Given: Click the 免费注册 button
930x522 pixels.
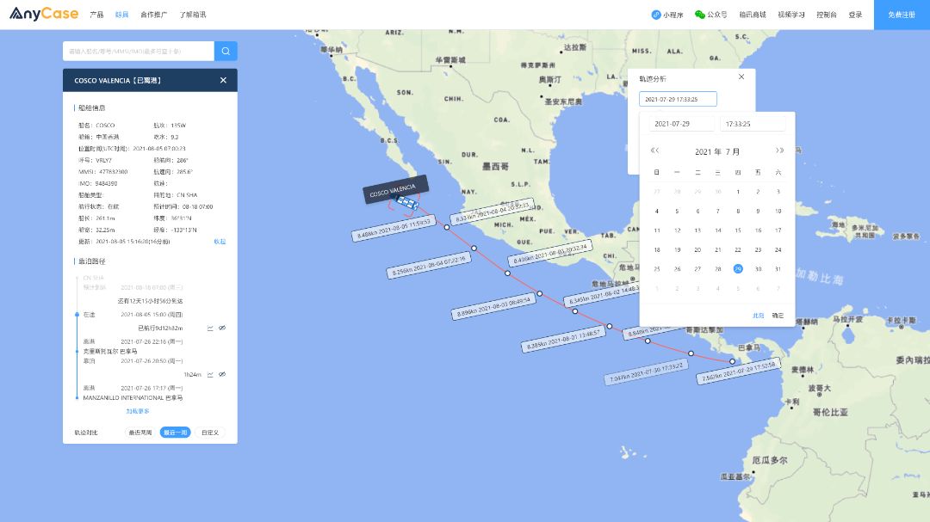Looking at the screenshot, I should point(902,15).
